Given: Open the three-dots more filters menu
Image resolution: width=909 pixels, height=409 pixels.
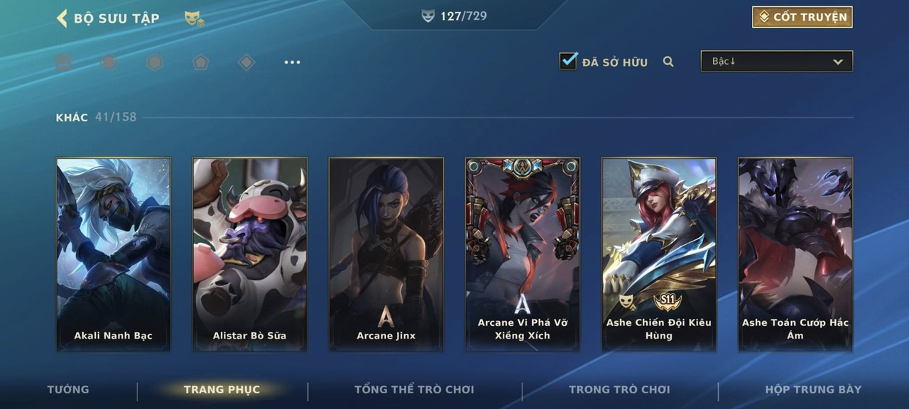Looking at the screenshot, I should (x=292, y=62).
